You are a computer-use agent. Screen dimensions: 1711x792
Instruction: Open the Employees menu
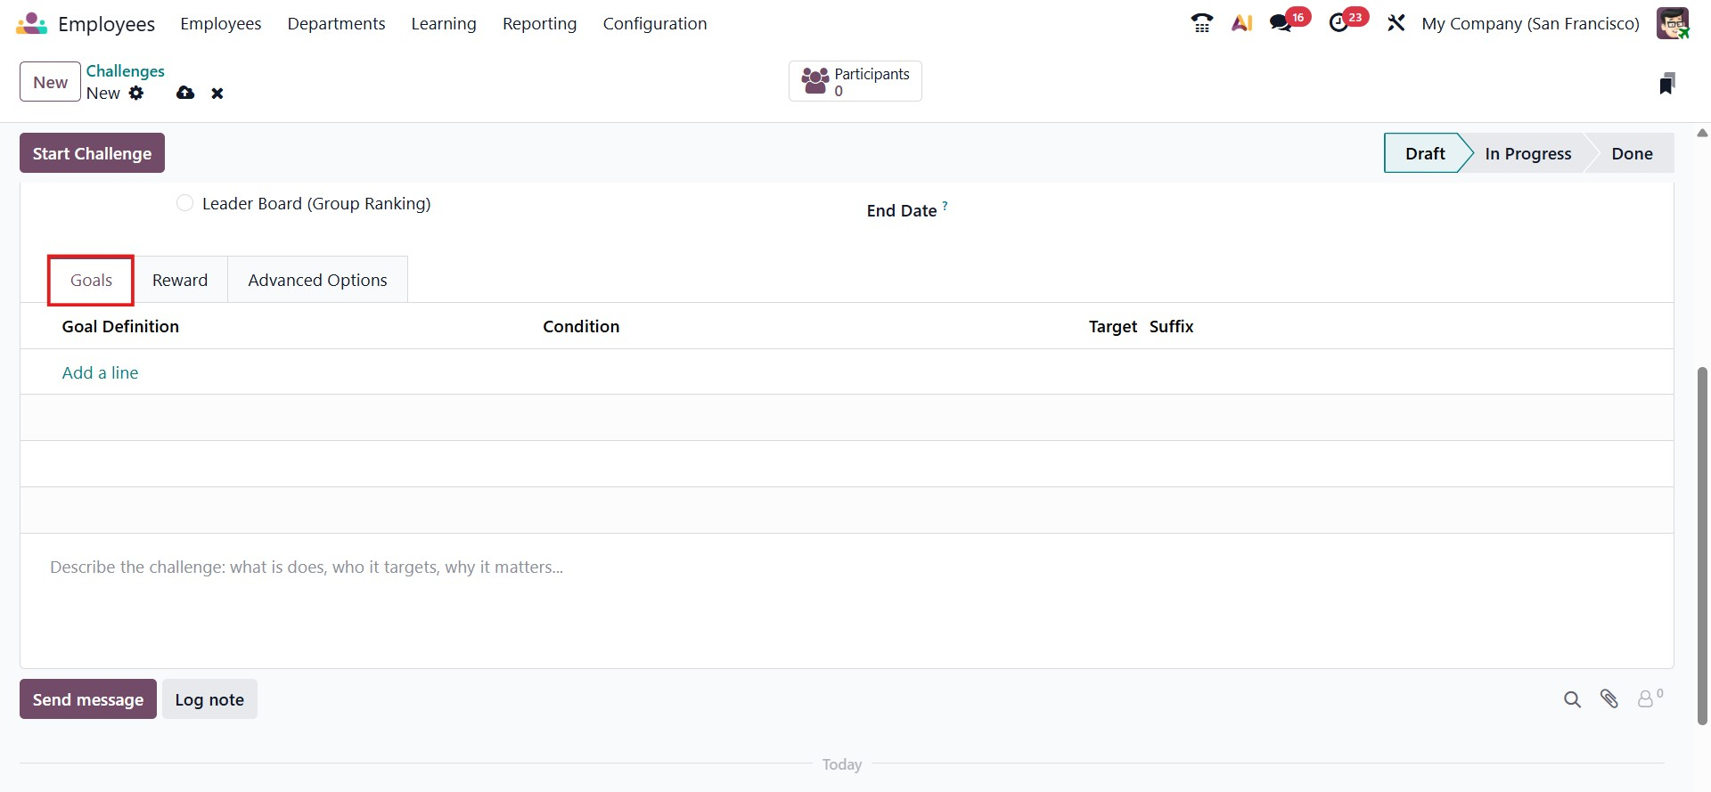221,24
